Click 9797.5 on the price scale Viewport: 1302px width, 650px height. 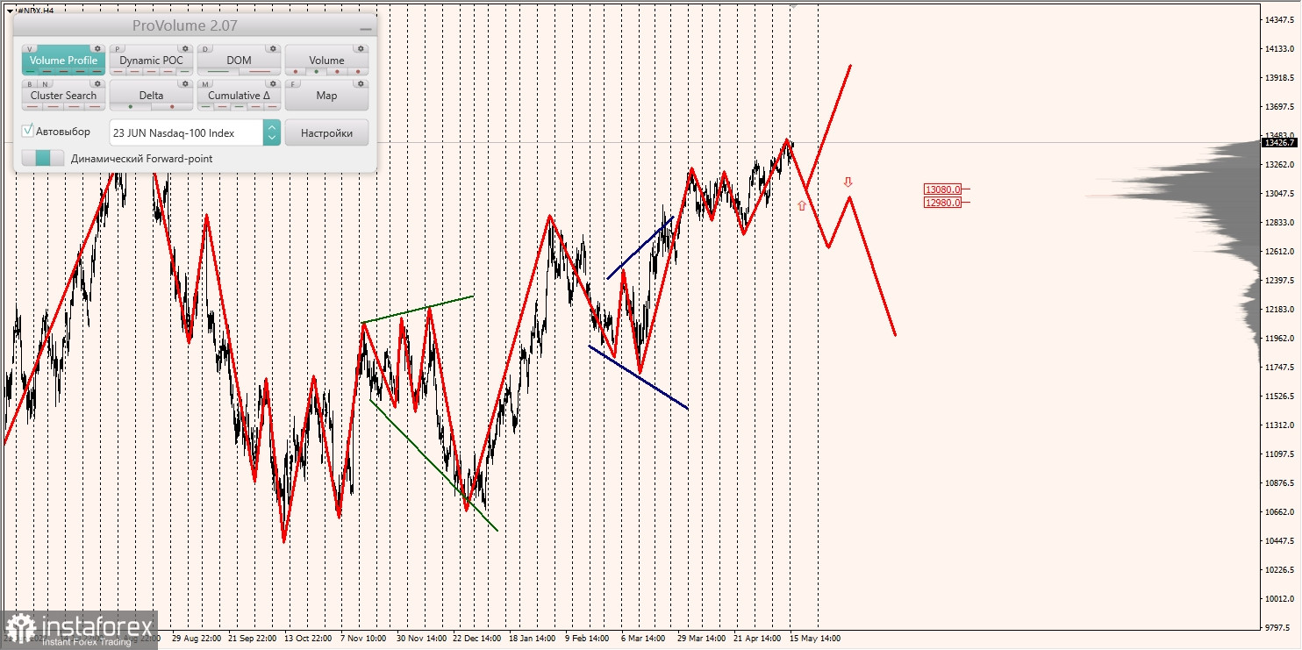1277,627
